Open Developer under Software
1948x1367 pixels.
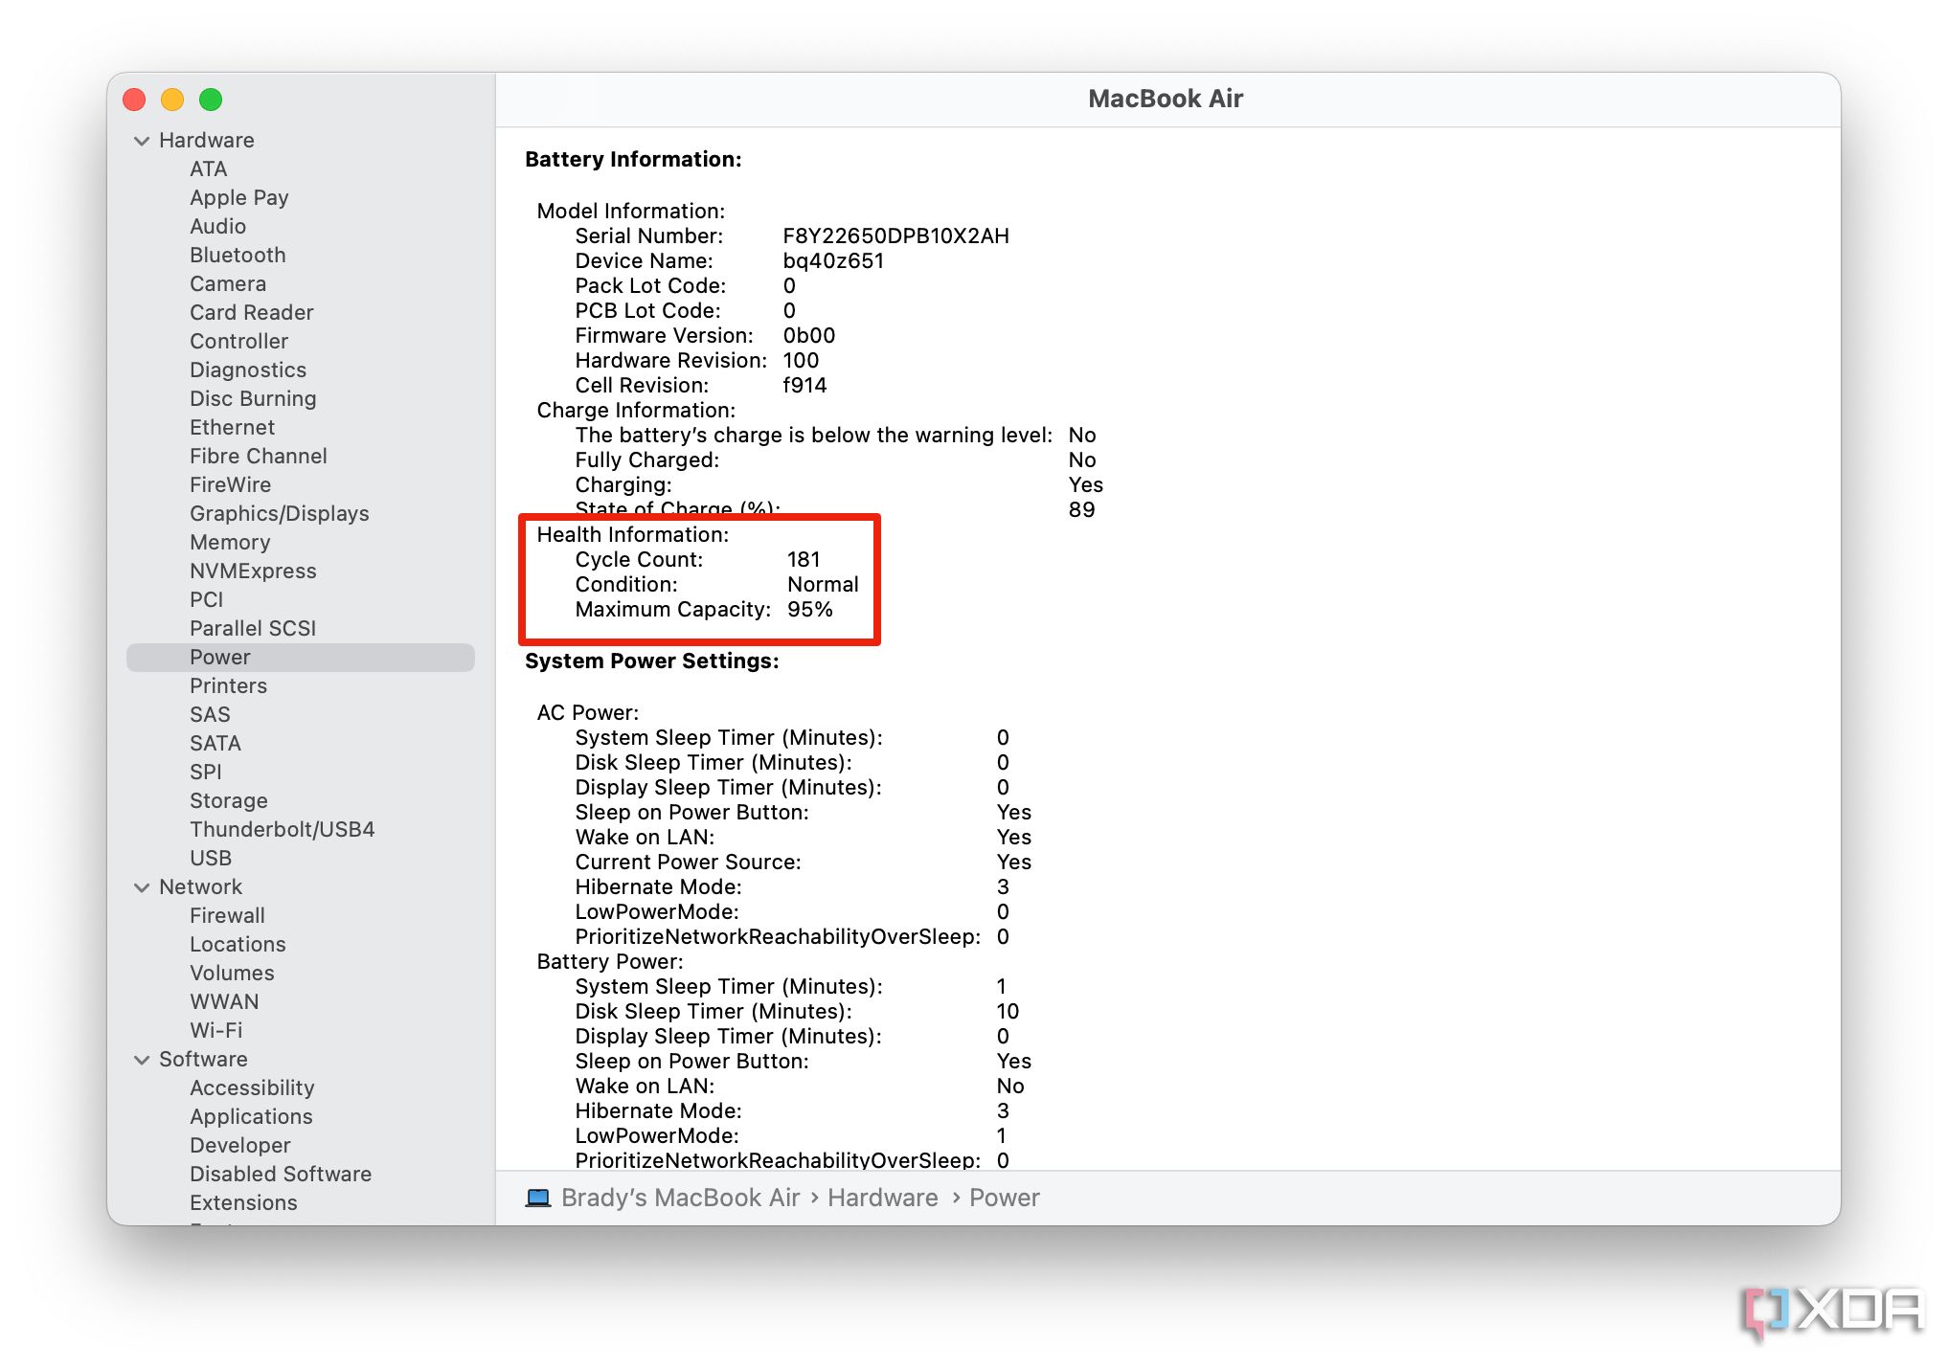(x=239, y=1146)
